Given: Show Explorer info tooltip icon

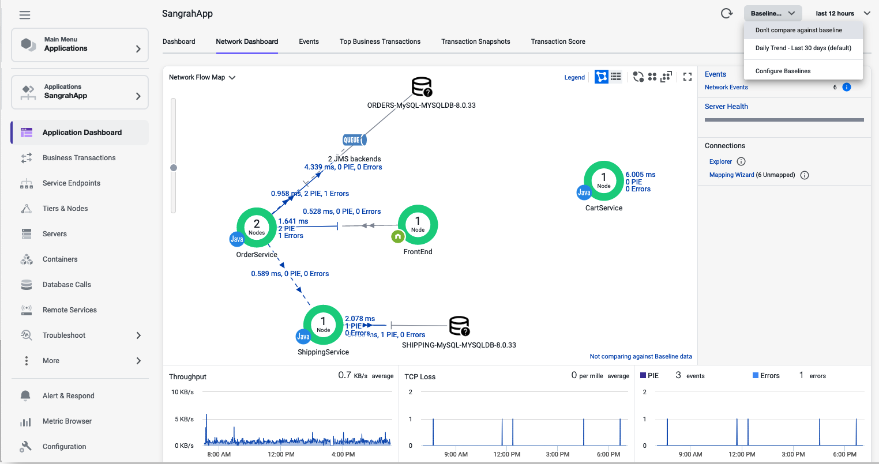Looking at the screenshot, I should (742, 161).
